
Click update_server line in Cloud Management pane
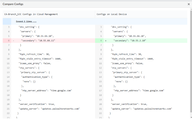49,108
